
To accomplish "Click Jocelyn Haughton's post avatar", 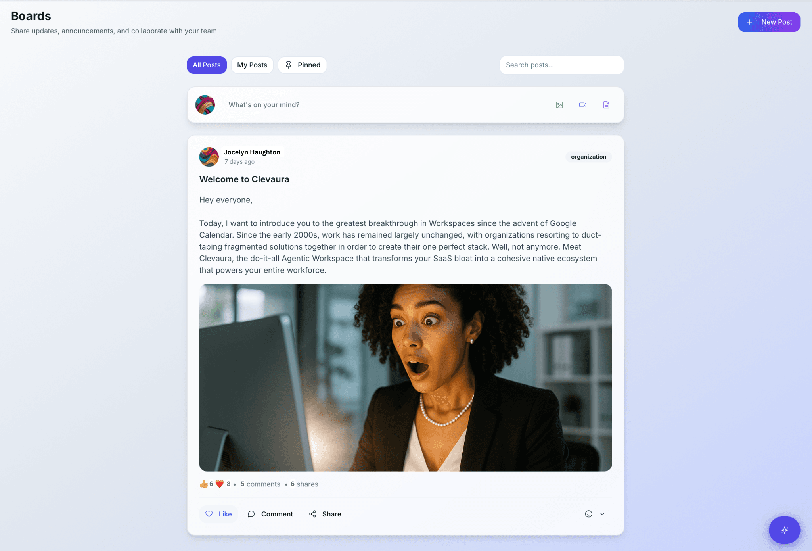I will [x=209, y=157].
